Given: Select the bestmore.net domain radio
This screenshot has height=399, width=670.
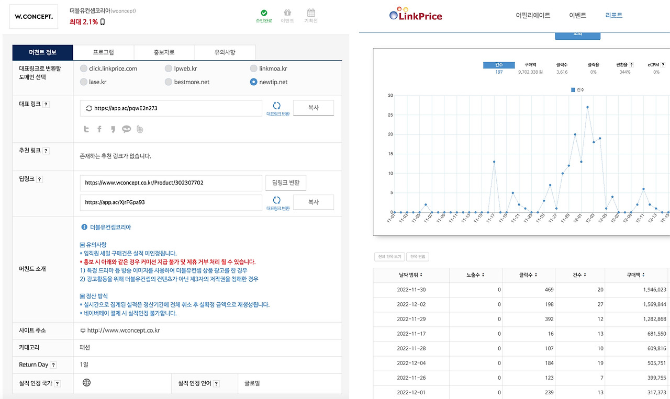Looking at the screenshot, I should pyautogui.click(x=169, y=82).
